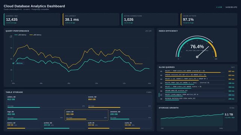Open the Active Connections card showing 1,026
The height and width of the screenshot is (135, 241).
click(x=150, y=19)
